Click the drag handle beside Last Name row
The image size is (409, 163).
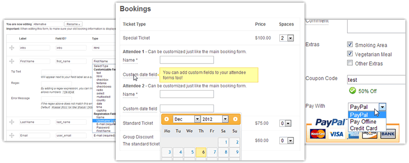[11, 122]
